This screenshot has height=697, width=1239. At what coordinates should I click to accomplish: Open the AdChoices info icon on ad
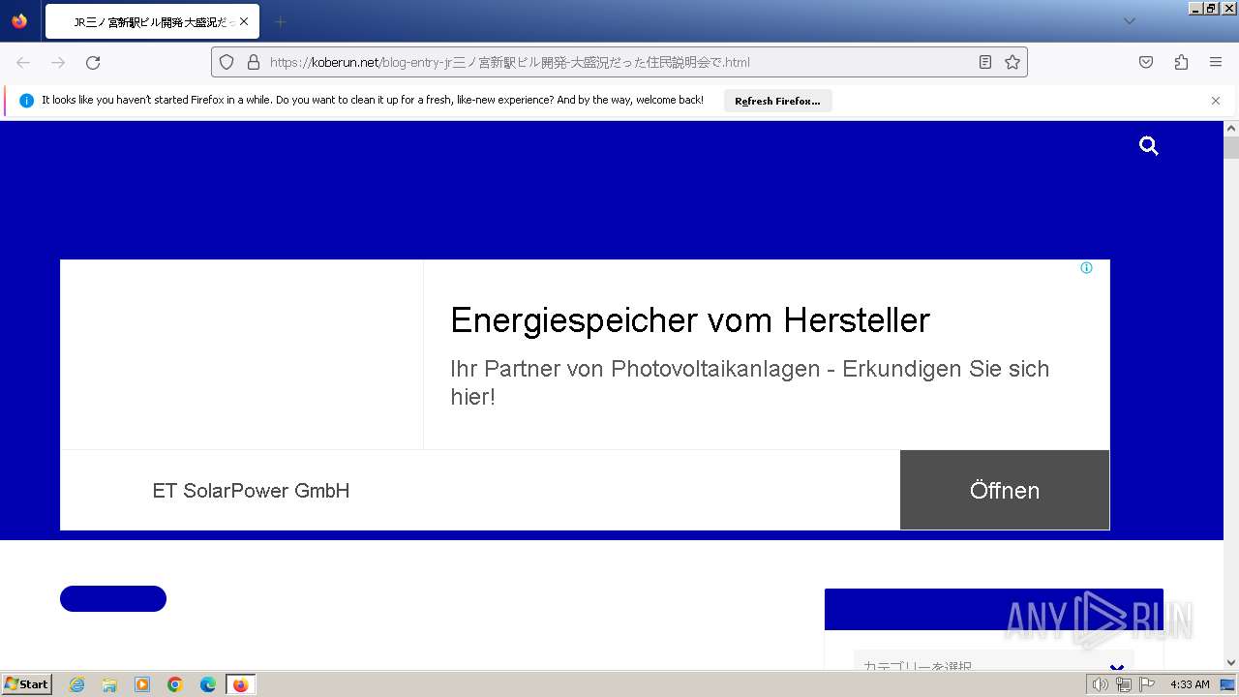coord(1086,268)
